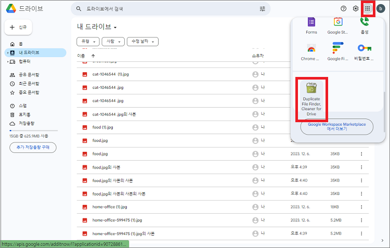Click the 소유자 column header
This screenshot has height=248, width=390.
pyautogui.click(x=258, y=56)
